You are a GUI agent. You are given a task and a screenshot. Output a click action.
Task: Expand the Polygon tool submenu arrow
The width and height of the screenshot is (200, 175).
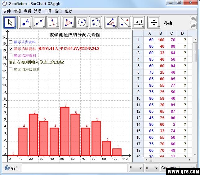click(x=73, y=27)
